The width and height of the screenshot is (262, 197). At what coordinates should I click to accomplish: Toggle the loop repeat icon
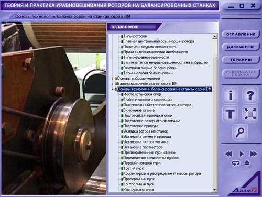point(236,163)
